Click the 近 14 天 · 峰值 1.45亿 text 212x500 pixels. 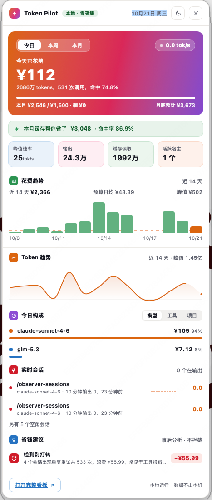pos(176,257)
